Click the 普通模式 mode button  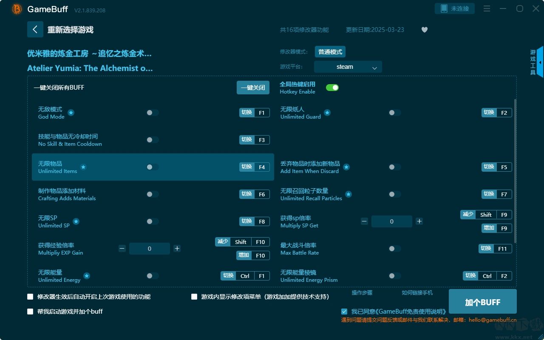pos(330,52)
